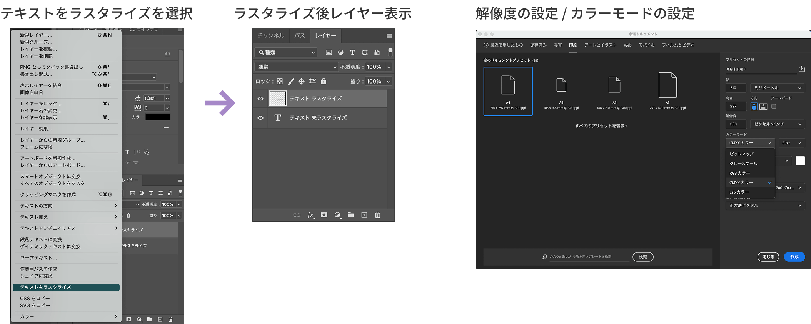Screen dimensions: 811x324
Task: Click the add layer mask icon
Action: tap(324, 215)
